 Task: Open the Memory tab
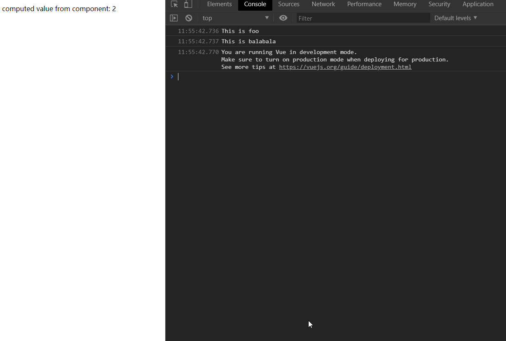(405, 4)
